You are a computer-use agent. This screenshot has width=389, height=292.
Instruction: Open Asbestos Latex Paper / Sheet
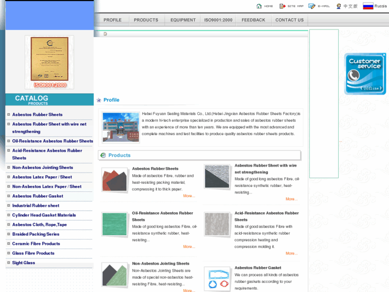tap(42, 177)
